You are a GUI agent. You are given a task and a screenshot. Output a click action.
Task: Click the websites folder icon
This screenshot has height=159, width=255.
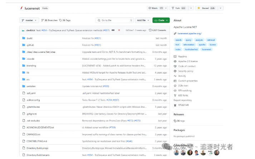coord(24,86)
